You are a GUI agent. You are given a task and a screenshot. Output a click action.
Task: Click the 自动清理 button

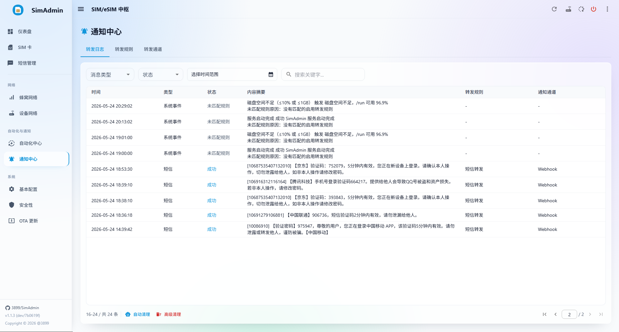coord(138,314)
